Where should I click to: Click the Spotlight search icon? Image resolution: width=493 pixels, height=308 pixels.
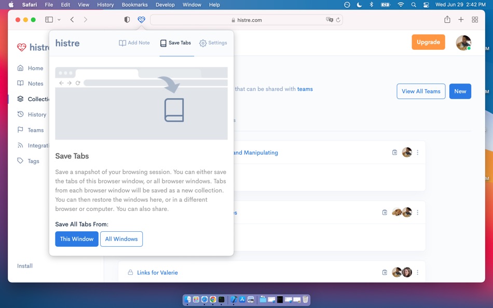click(414, 5)
